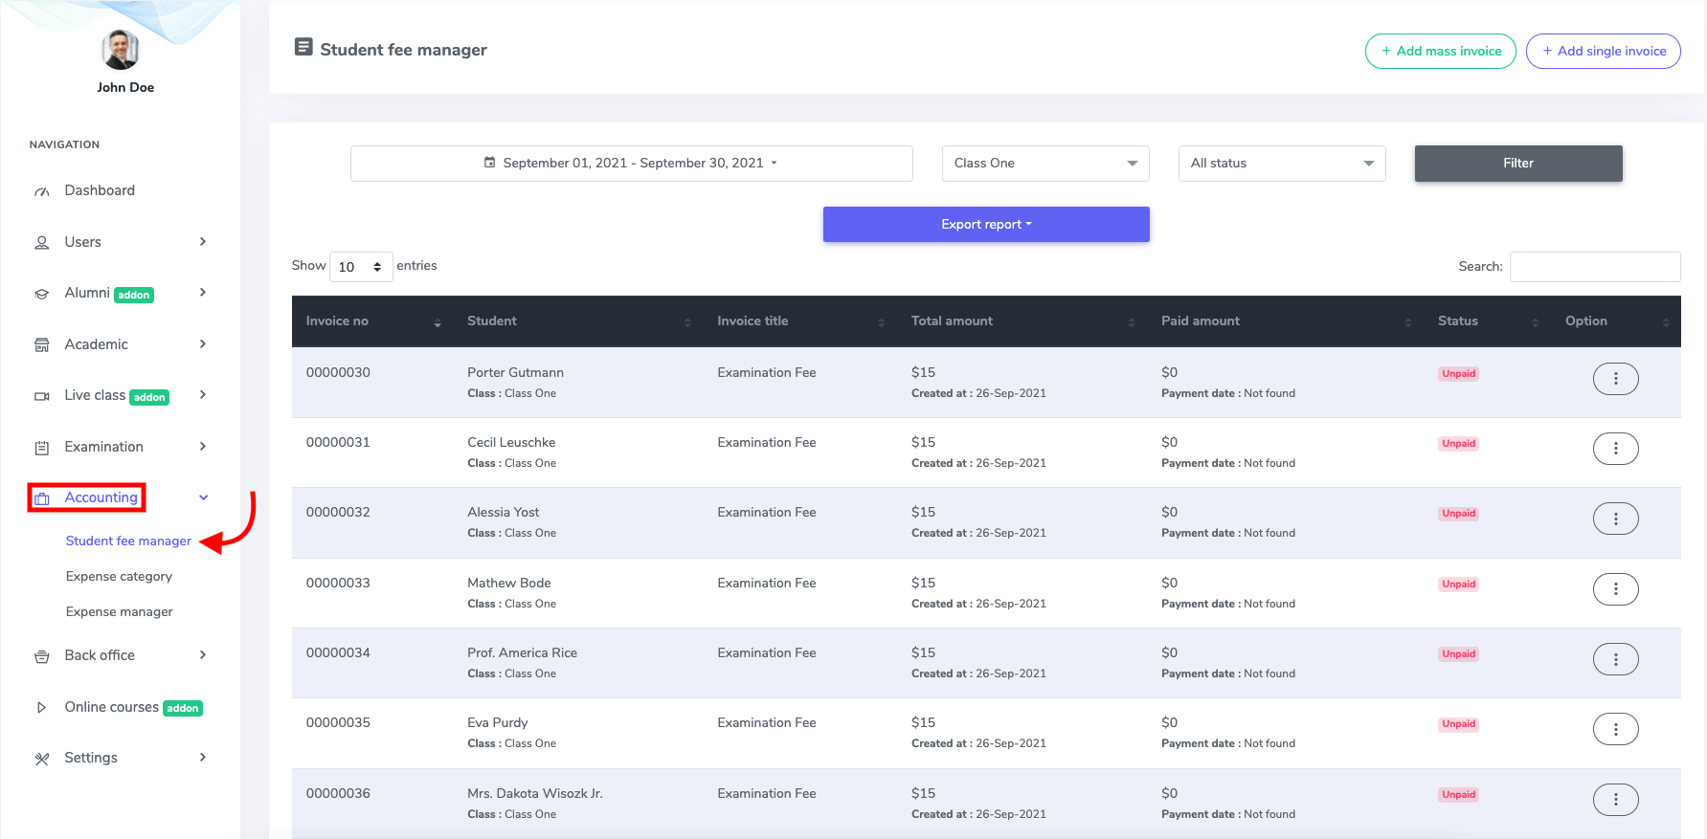
Task: Open Expense category page
Action: pyautogui.click(x=119, y=577)
